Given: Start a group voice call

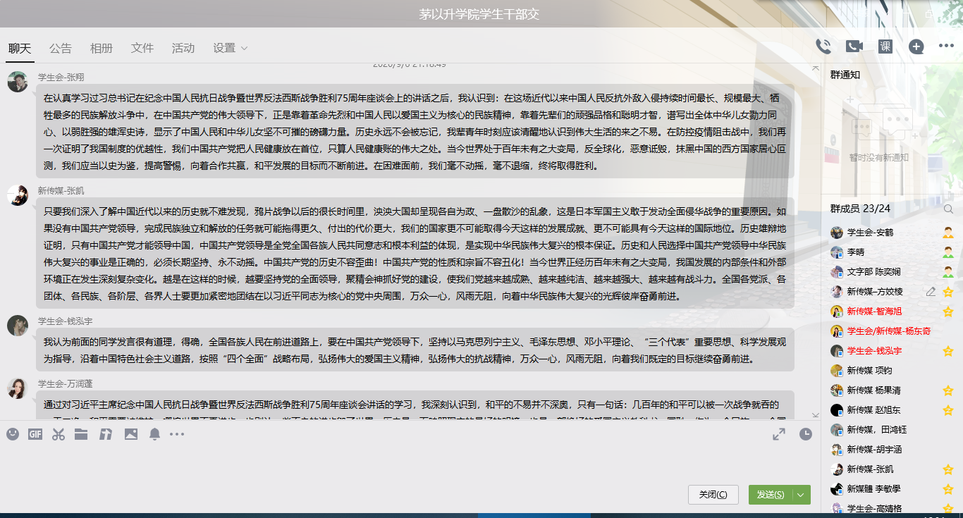Looking at the screenshot, I should pyautogui.click(x=823, y=47).
